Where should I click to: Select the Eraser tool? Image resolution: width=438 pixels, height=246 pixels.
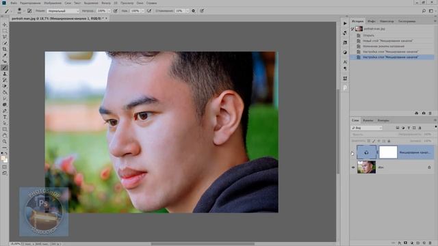[x=5, y=86]
